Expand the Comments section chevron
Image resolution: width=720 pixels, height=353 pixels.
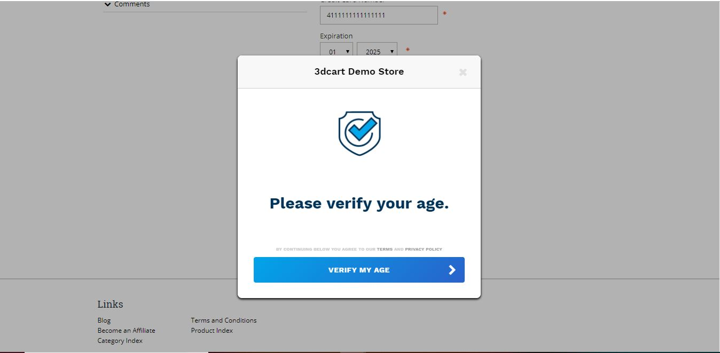[108, 4]
